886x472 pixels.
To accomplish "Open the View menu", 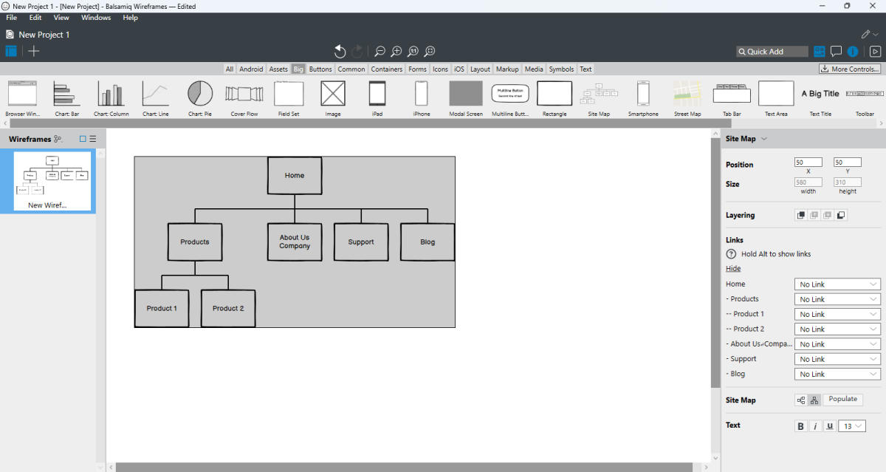I will tap(61, 18).
